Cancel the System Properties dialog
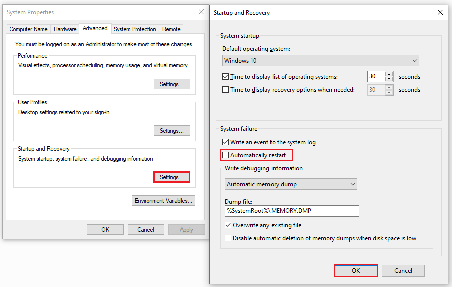This screenshot has height=287, width=452. click(146, 230)
